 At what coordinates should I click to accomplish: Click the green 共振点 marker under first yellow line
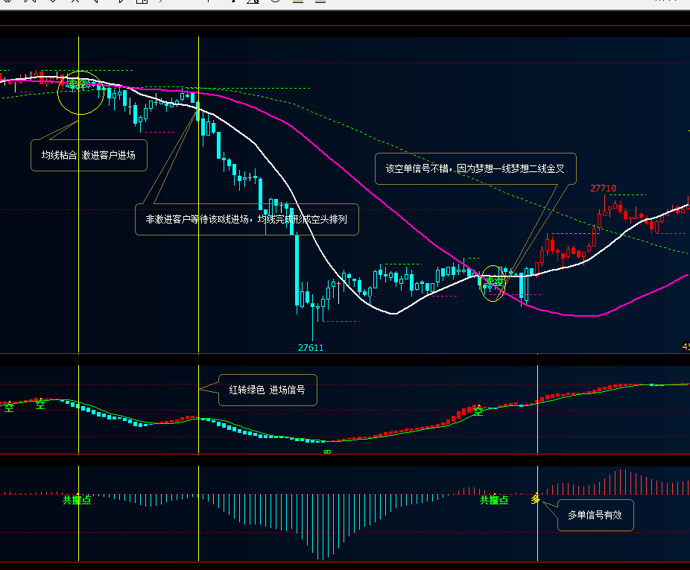tap(77, 499)
